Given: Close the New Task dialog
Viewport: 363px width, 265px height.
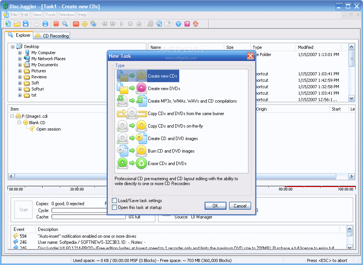Looking at the screenshot, I should tap(250, 56).
